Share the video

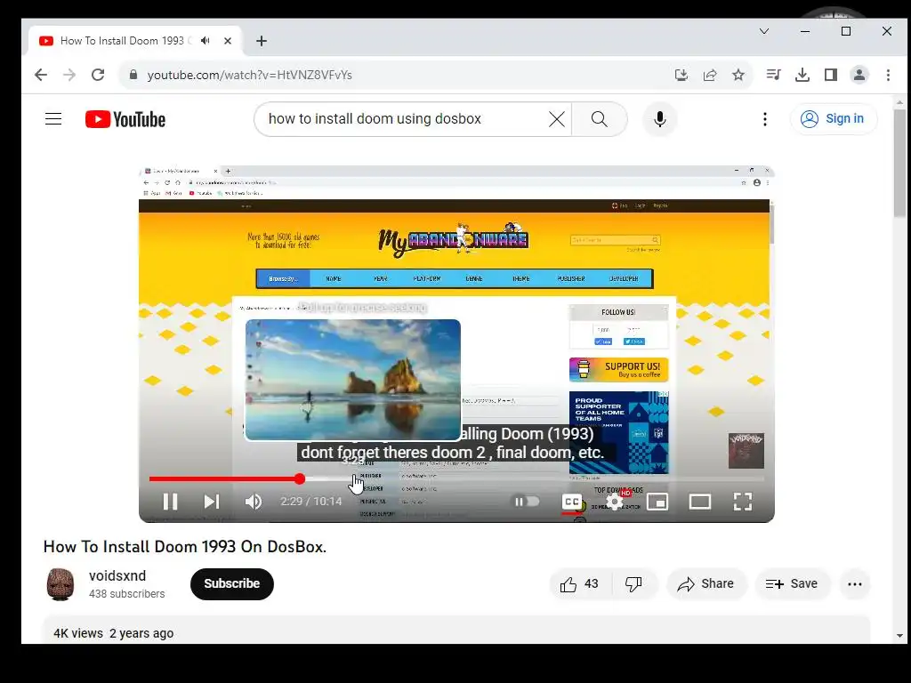click(x=705, y=584)
